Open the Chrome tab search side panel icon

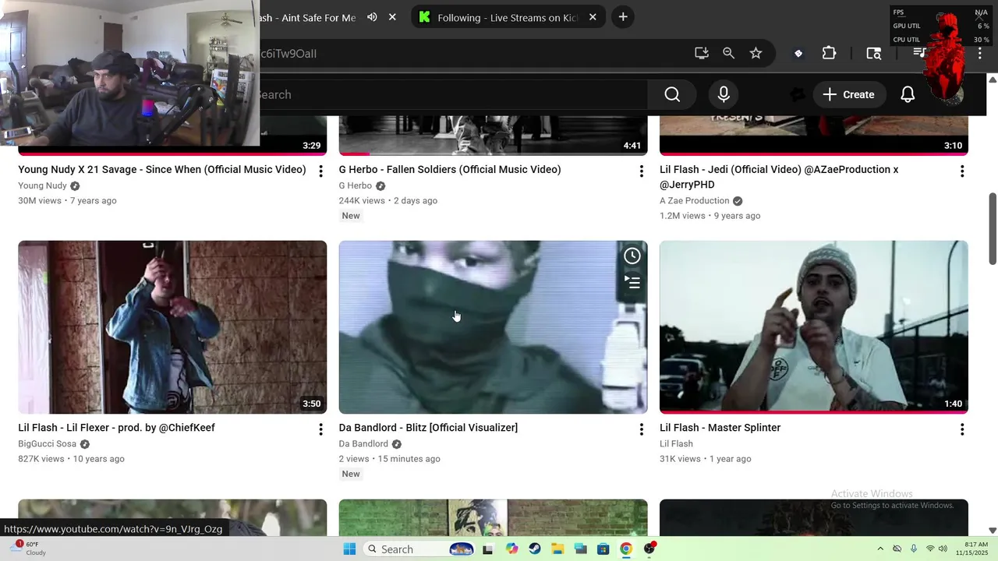pyautogui.click(x=874, y=53)
